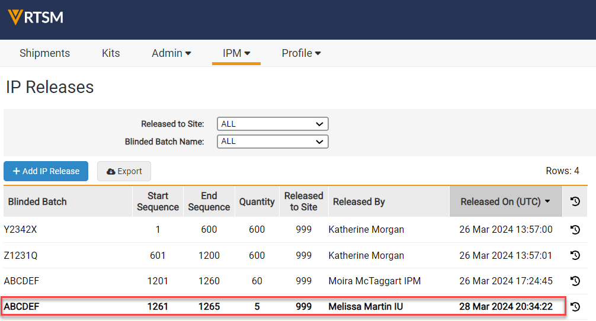Export the IP releases list
Viewport: 596px width, 321px height.
tap(124, 171)
